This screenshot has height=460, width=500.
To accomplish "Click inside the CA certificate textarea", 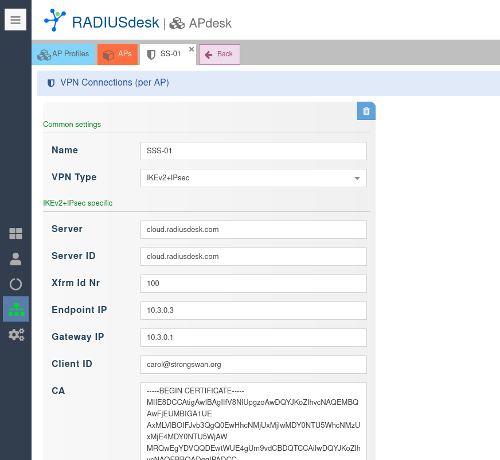I will tap(253, 422).
